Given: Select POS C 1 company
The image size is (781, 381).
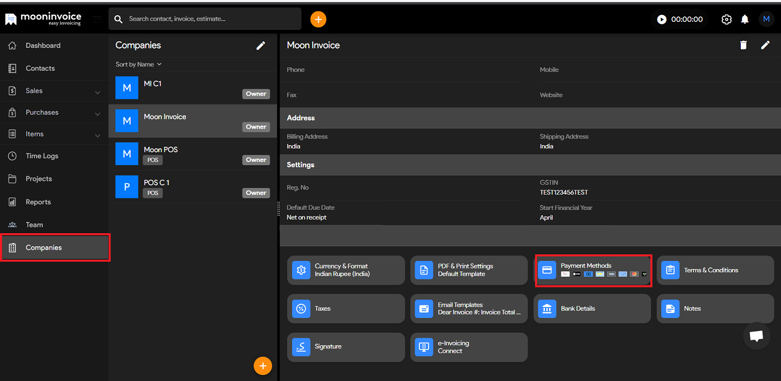Looking at the screenshot, I should (193, 187).
